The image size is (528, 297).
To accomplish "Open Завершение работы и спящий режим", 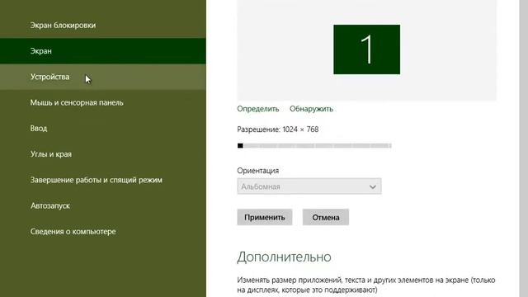I will point(102,180).
